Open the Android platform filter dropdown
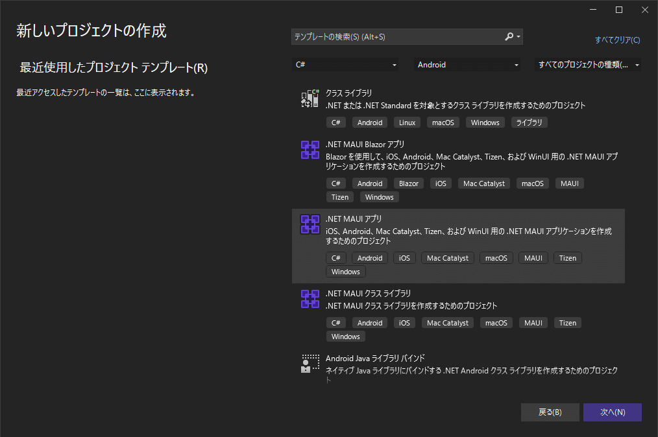Image resolution: width=658 pixels, height=437 pixels. click(x=467, y=65)
